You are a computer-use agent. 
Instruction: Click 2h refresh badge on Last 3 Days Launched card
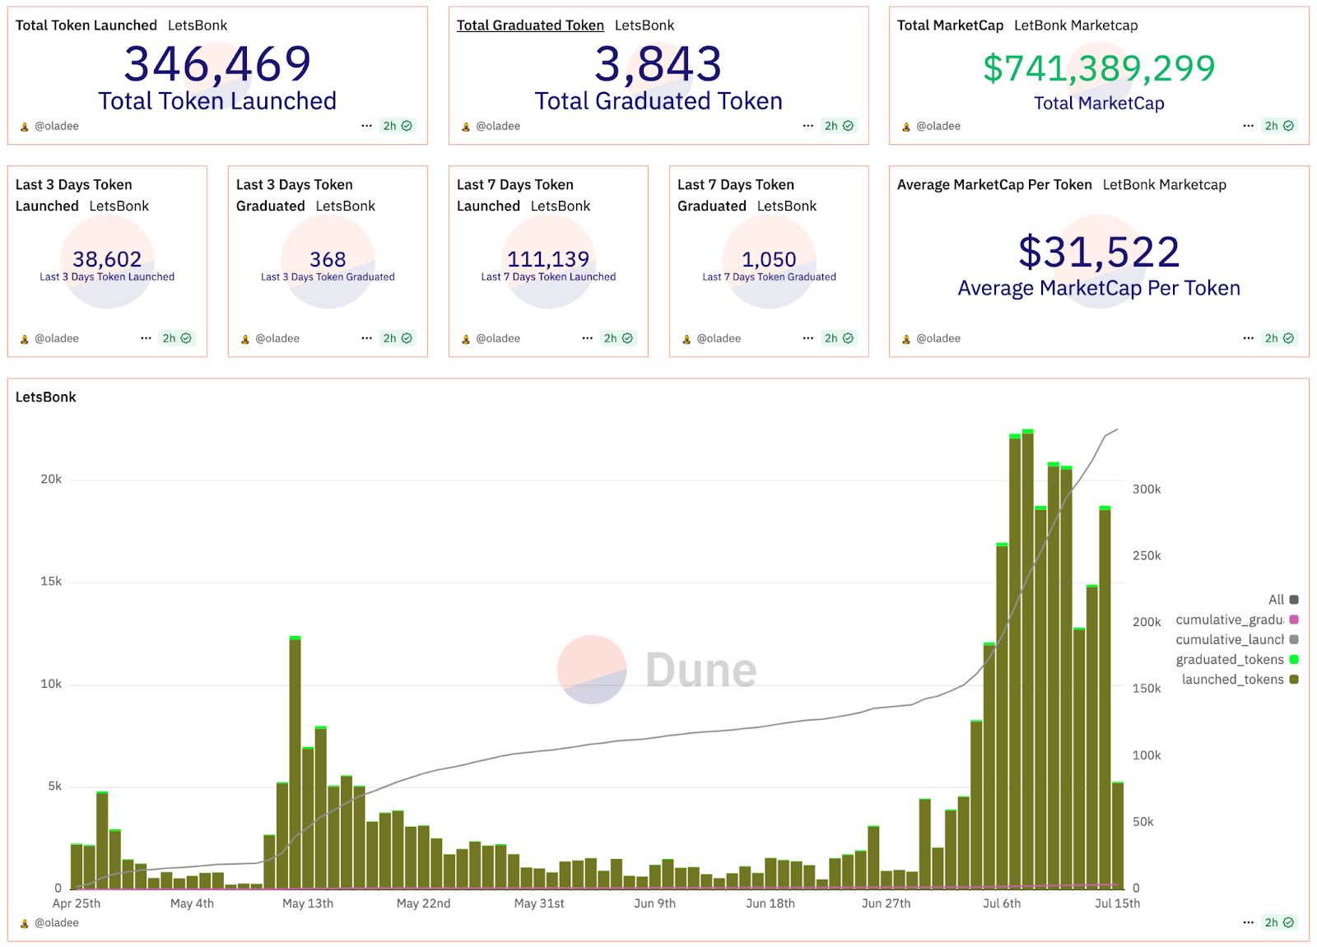(x=176, y=338)
